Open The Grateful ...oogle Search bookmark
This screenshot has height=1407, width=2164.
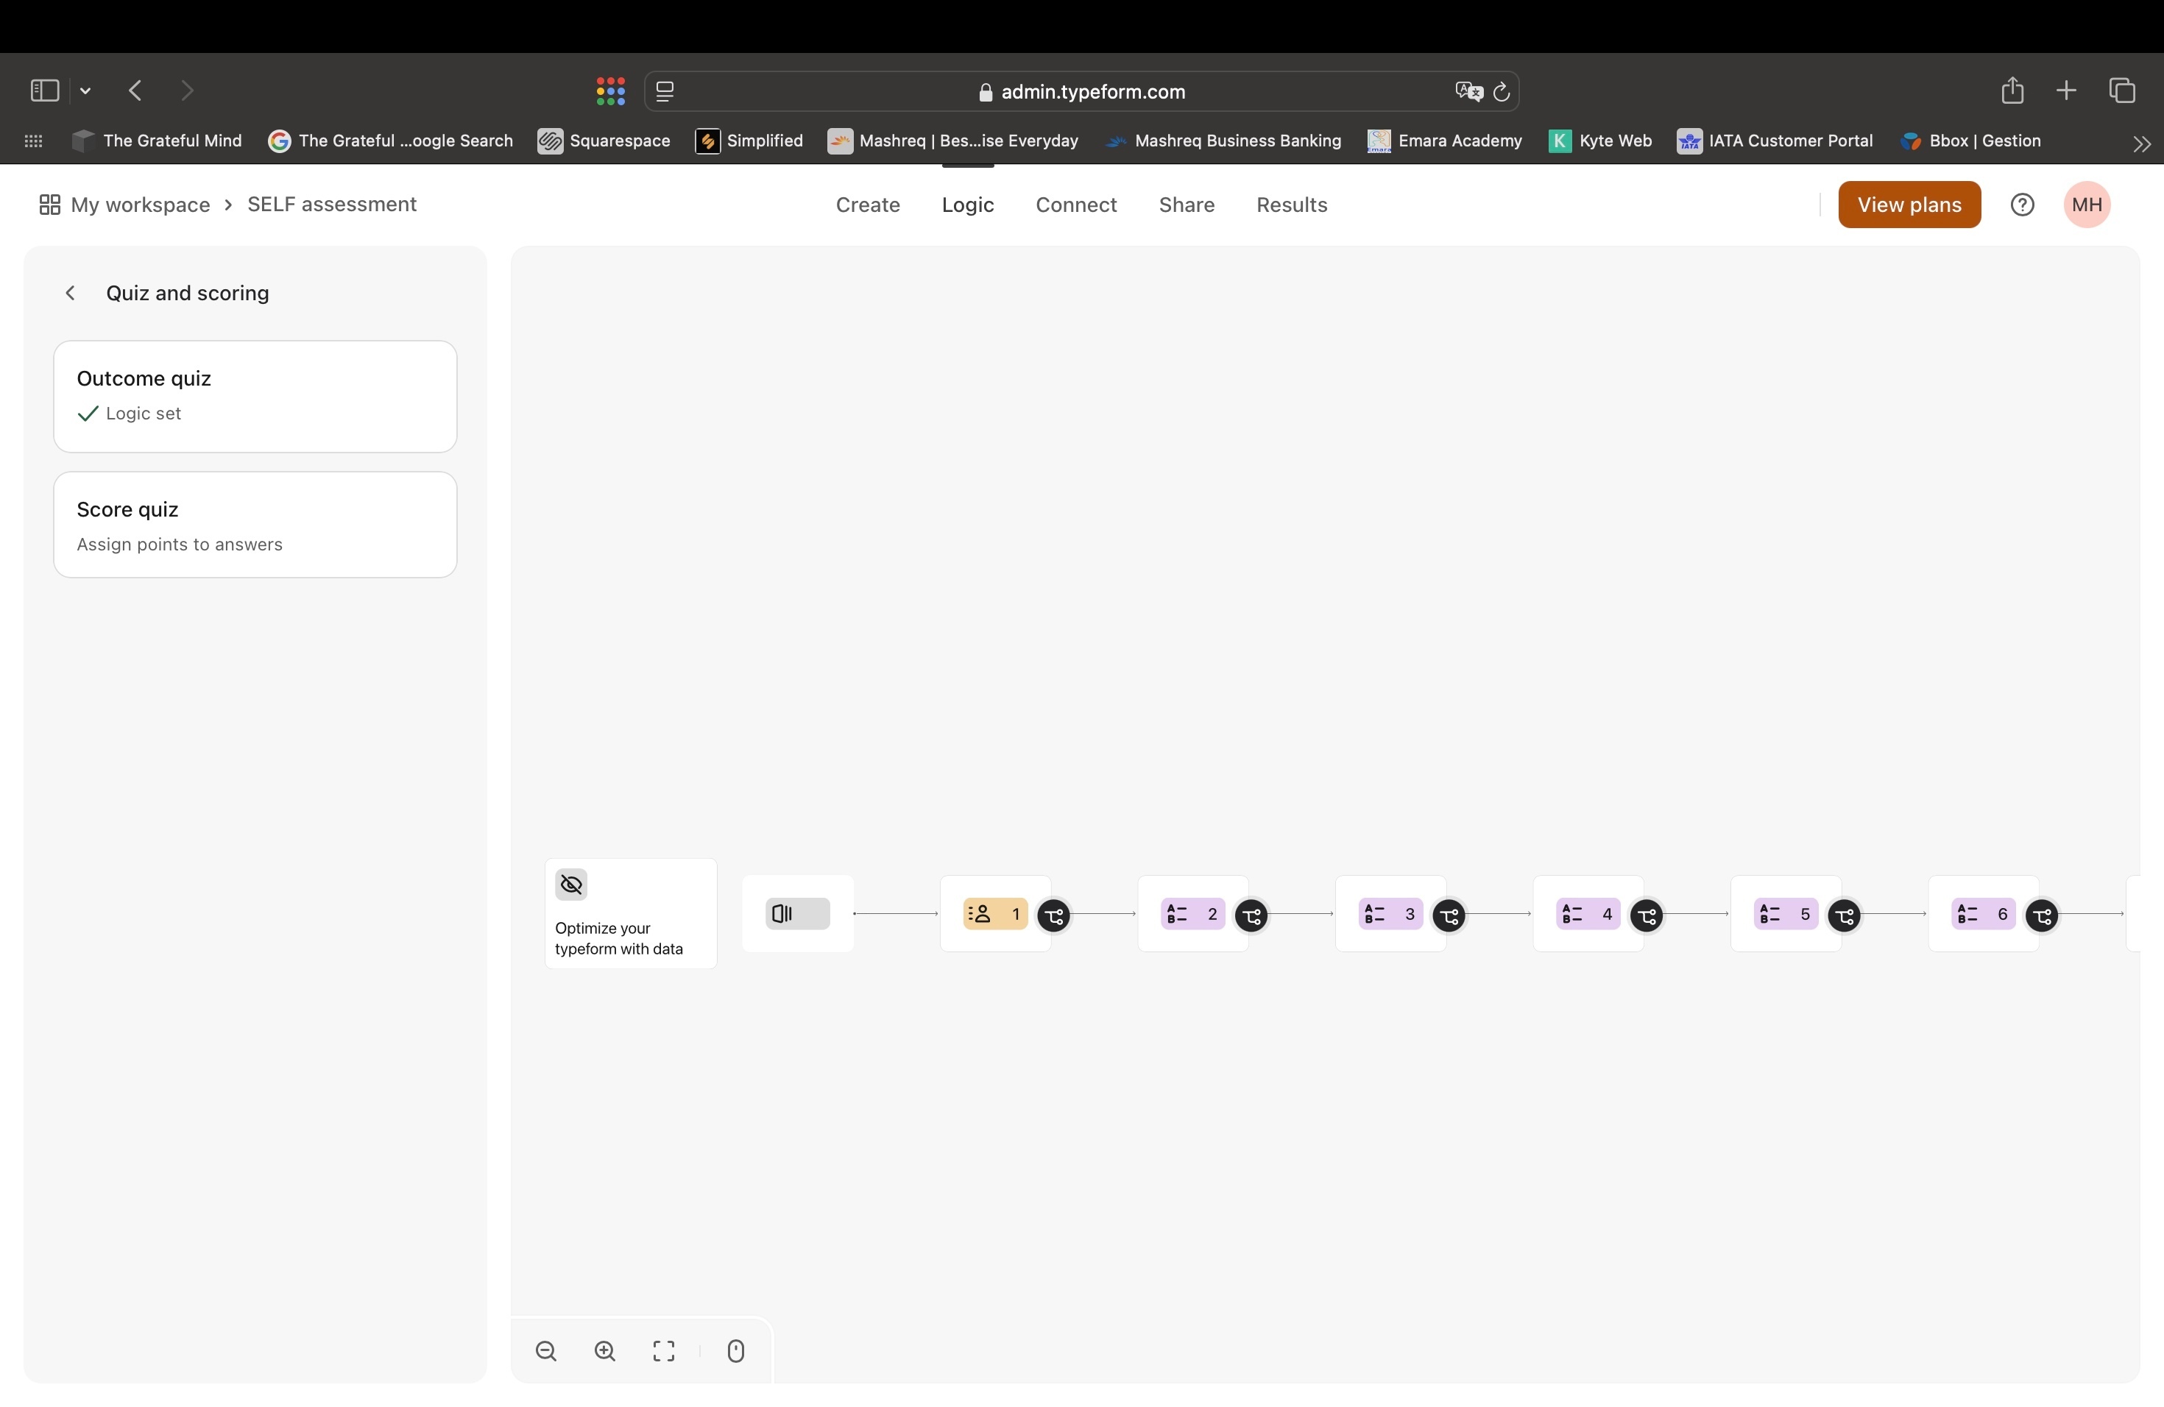click(x=391, y=141)
